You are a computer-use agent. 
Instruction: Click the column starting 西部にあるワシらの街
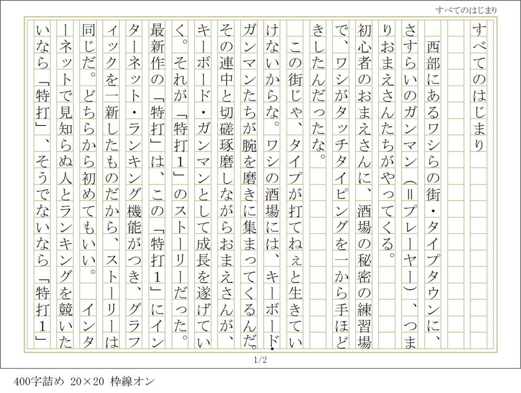pos(432,193)
